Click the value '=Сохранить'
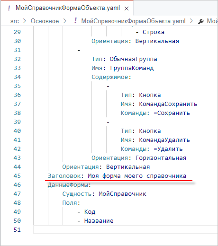218x246 pixels. click(172, 113)
